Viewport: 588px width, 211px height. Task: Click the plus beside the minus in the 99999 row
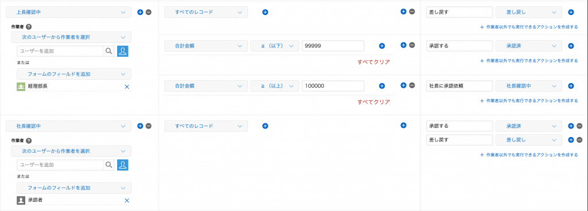pos(404,45)
